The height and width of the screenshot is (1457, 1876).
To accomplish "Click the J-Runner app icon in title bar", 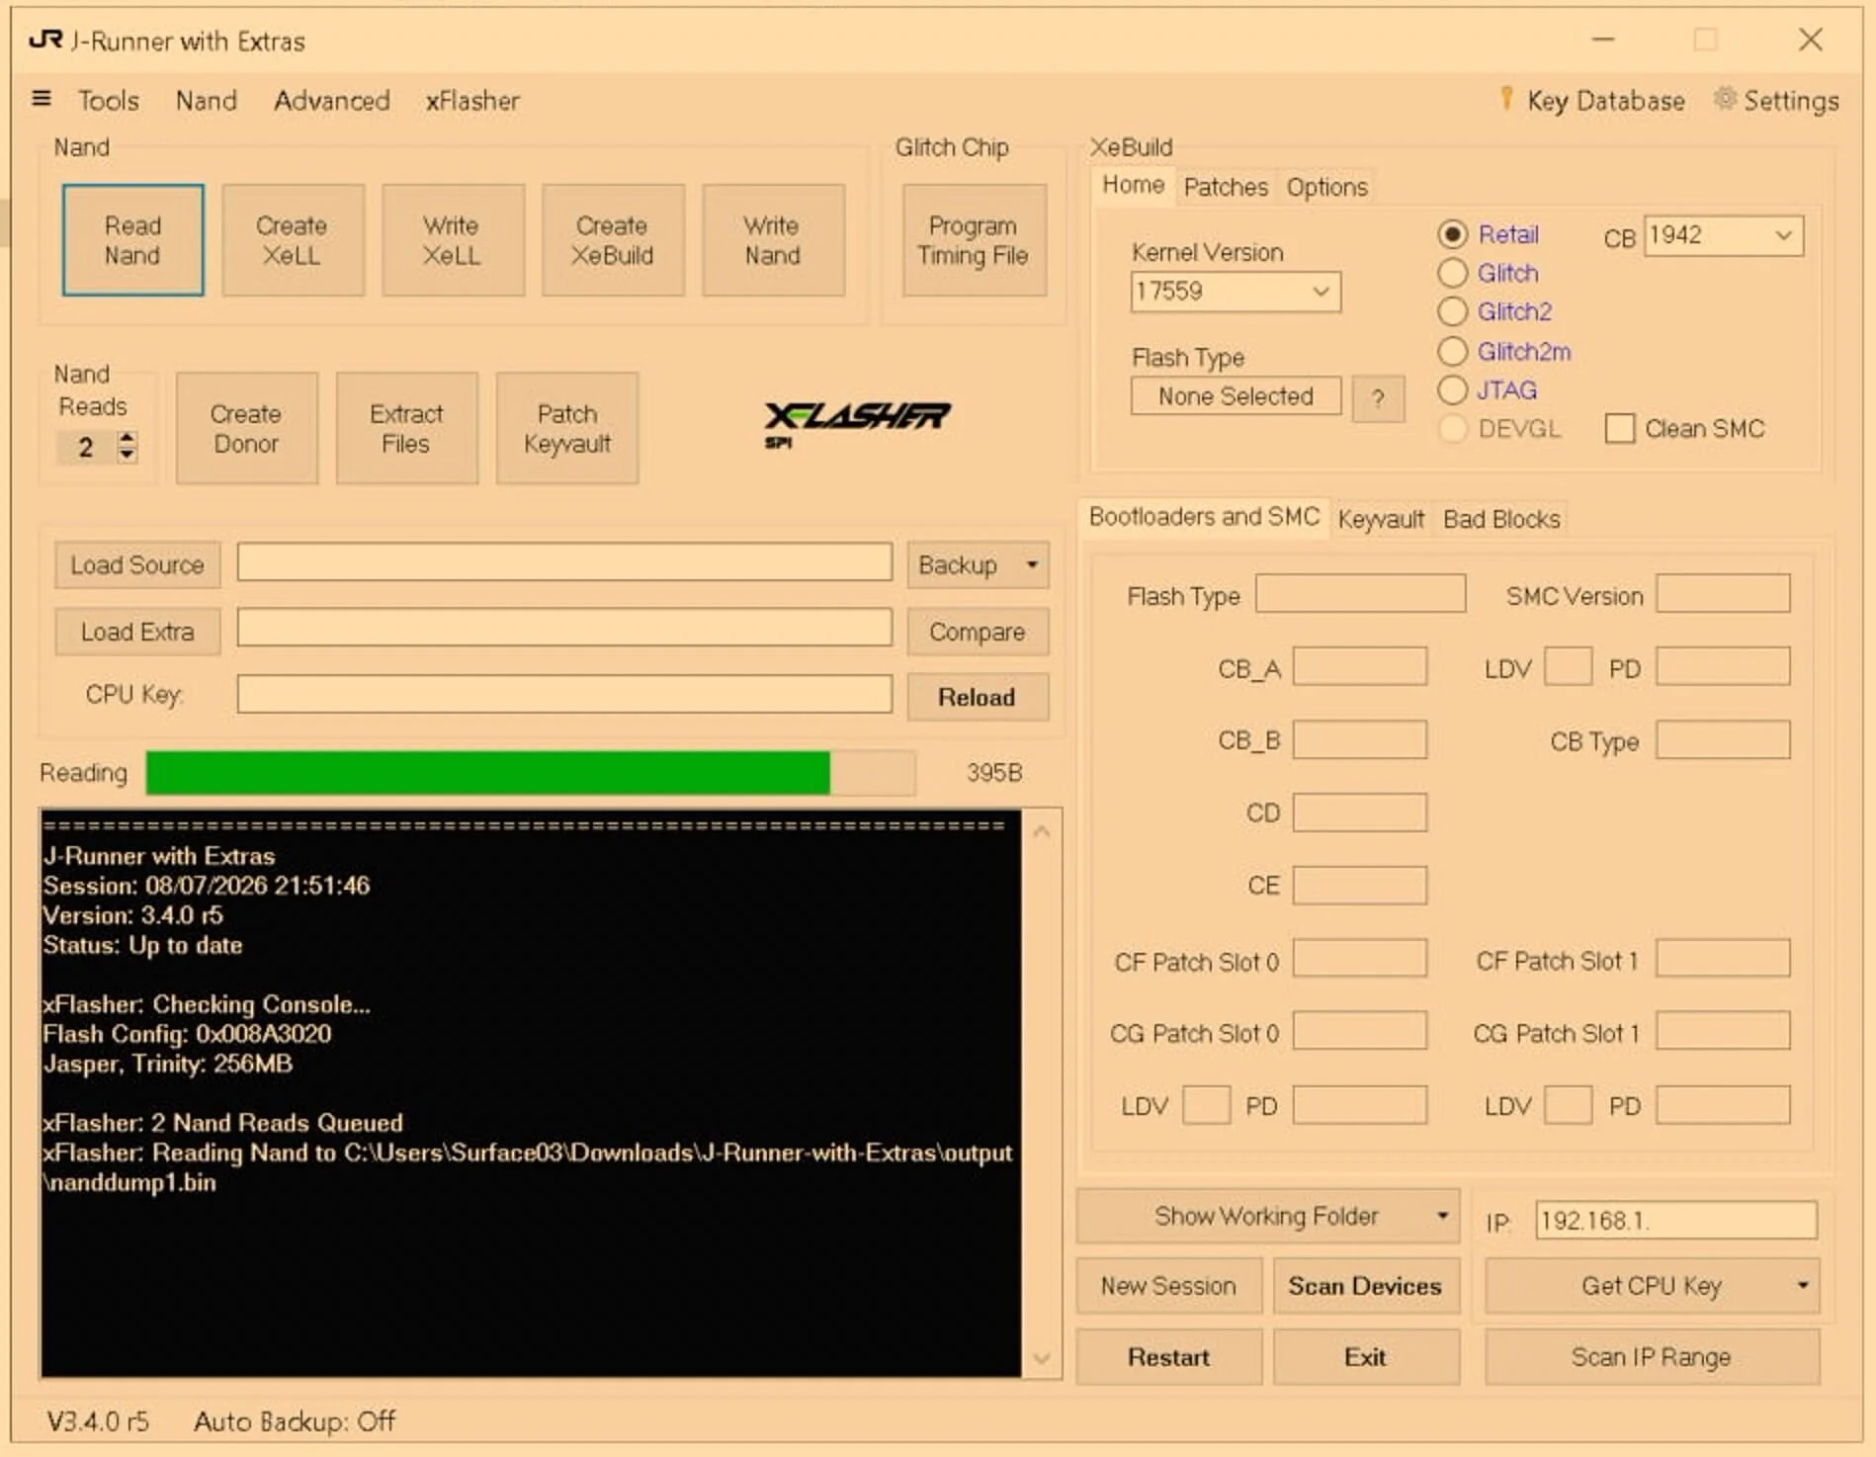I will pyautogui.click(x=45, y=40).
